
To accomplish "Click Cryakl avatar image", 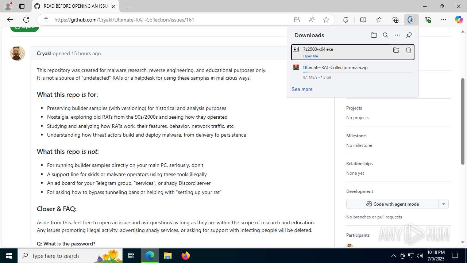I will click(17, 53).
